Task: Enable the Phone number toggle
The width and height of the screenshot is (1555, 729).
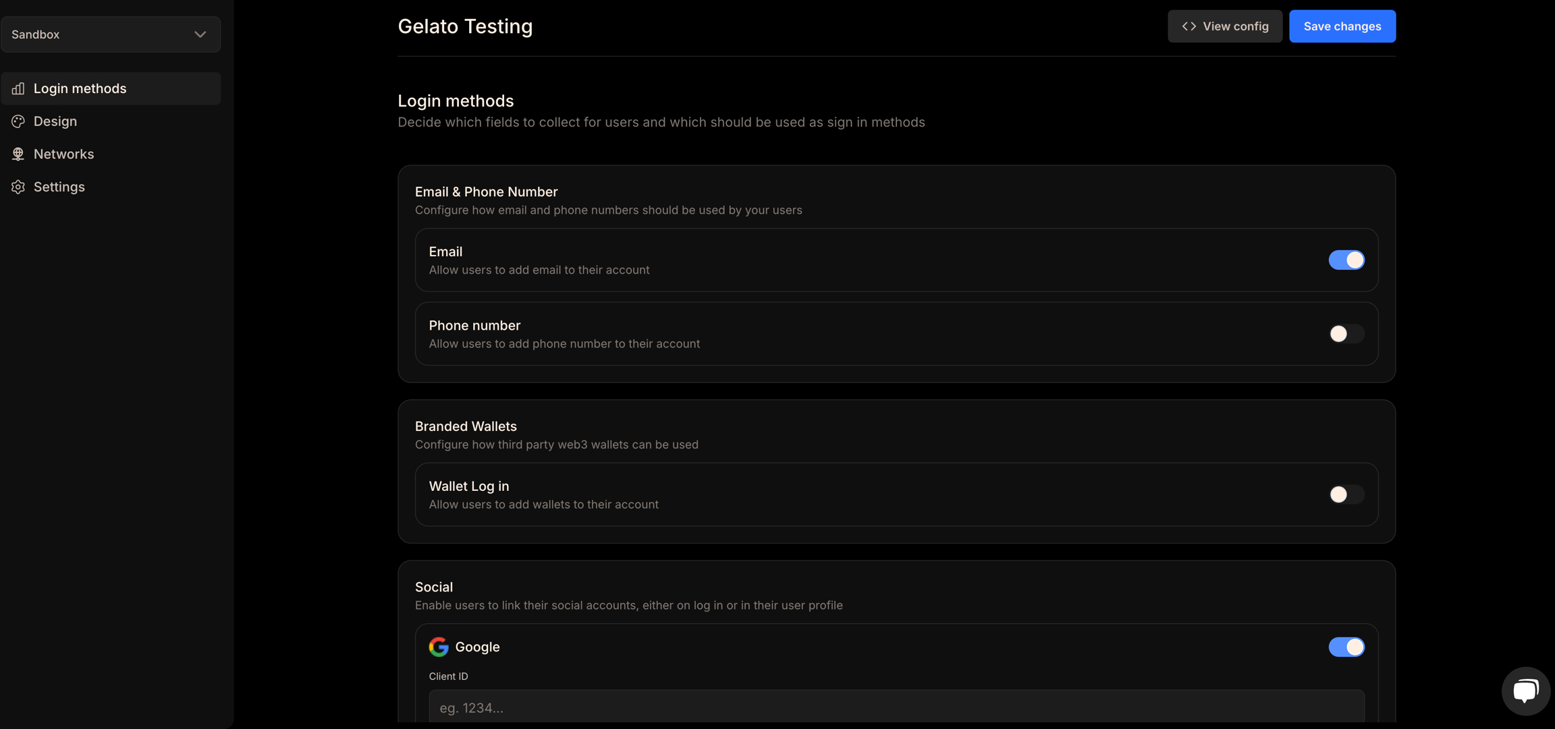Action: coord(1346,334)
